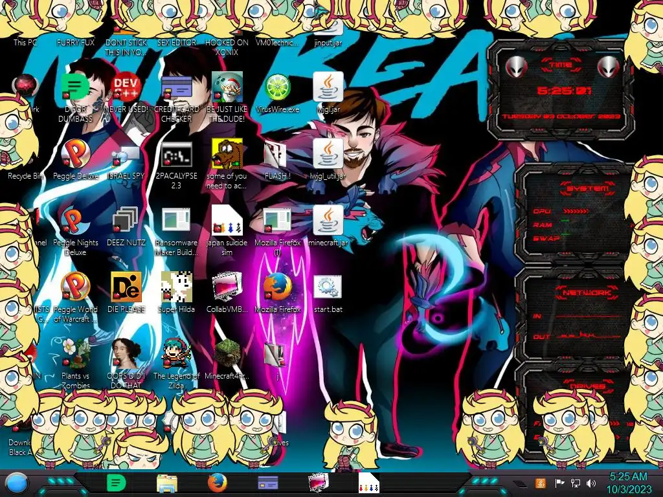Select the lwjgl.jar Java file
Image resolution: width=663 pixels, height=497 pixels.
point(328,87)
